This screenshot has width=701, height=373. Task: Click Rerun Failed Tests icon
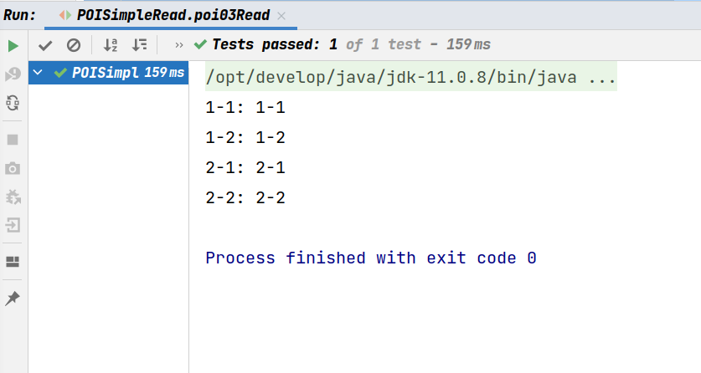pos(13,74)
